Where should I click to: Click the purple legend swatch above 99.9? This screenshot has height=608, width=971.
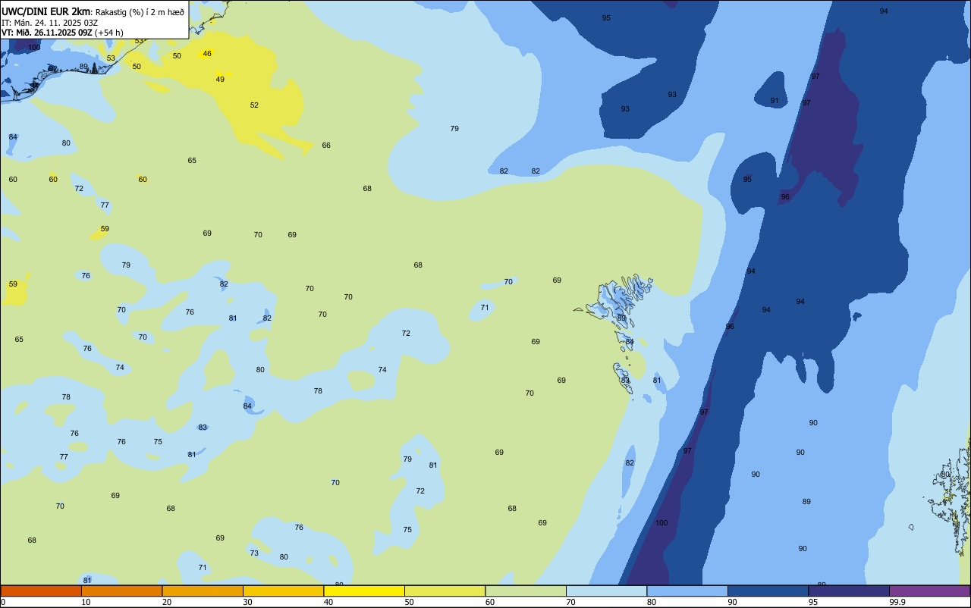coord(929,591)
